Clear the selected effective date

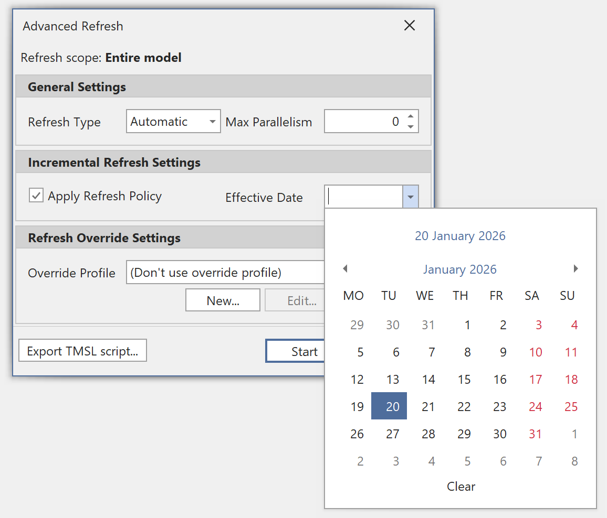(x=460, y=487)
